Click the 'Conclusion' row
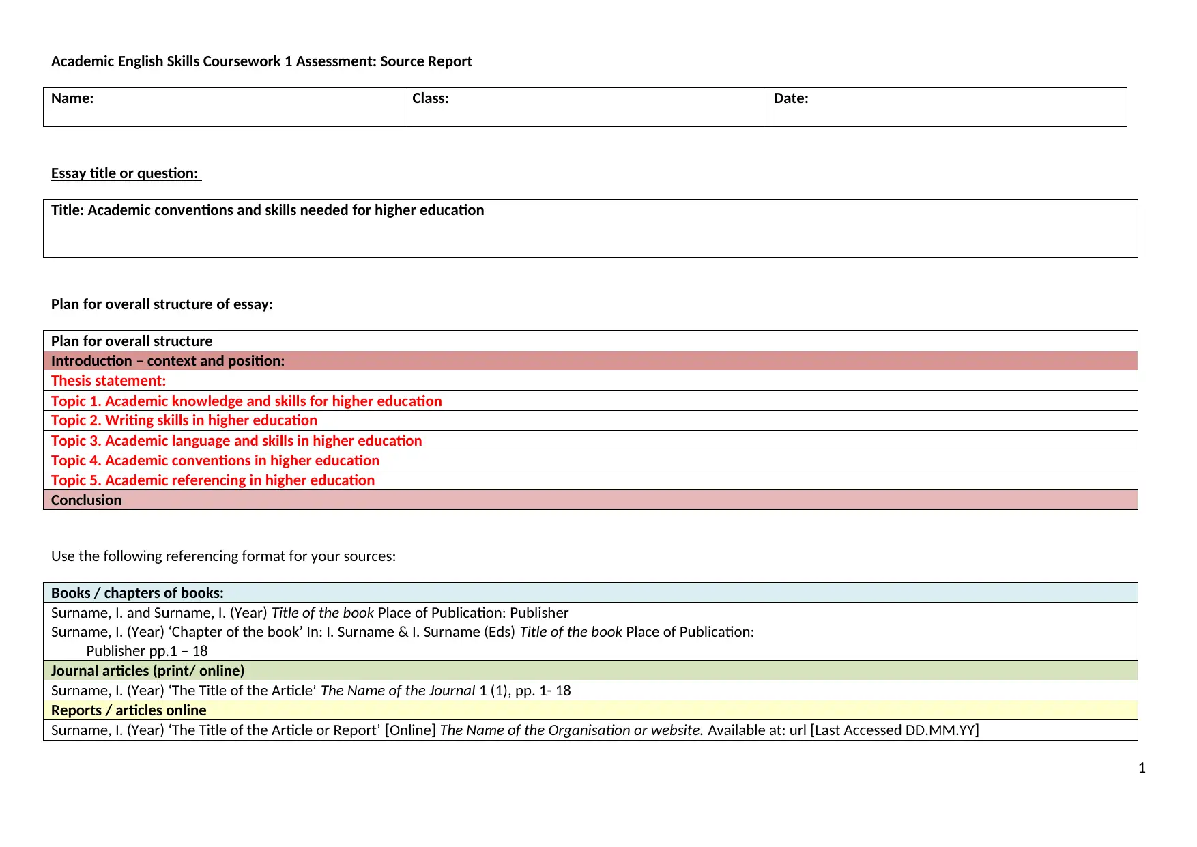Screen dimensions: 1197x847 590,500
